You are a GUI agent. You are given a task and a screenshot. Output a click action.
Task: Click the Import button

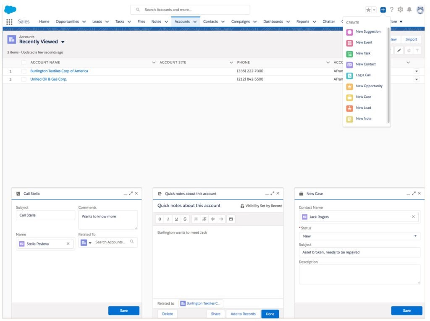coord(411,39)
